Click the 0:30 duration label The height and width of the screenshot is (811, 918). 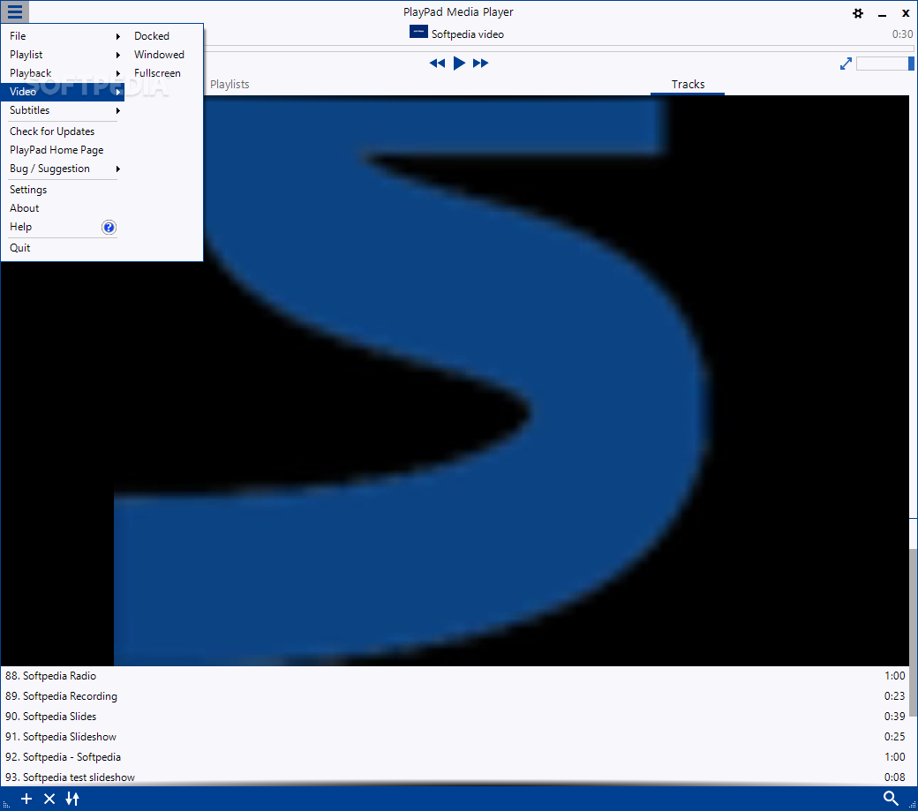tap(902, 34)
